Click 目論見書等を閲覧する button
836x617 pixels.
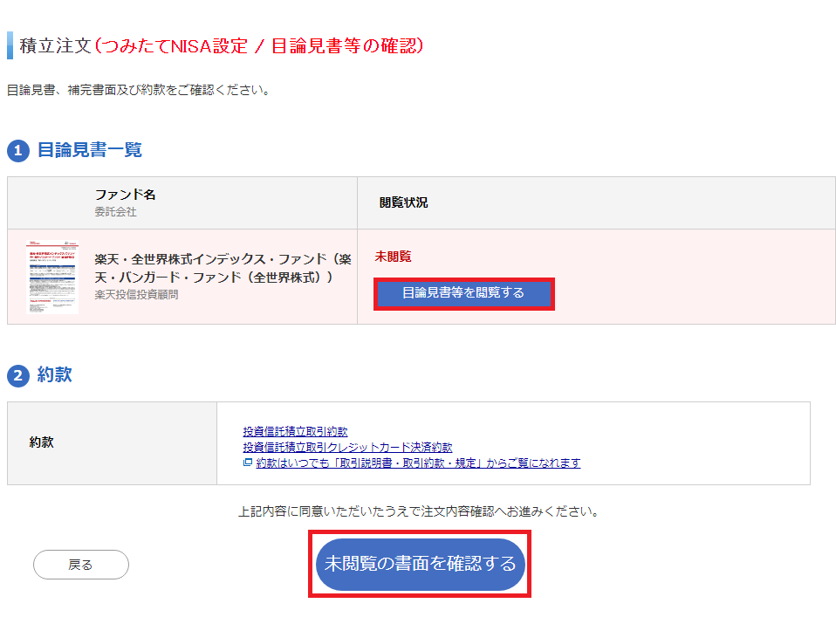(464, 292)
